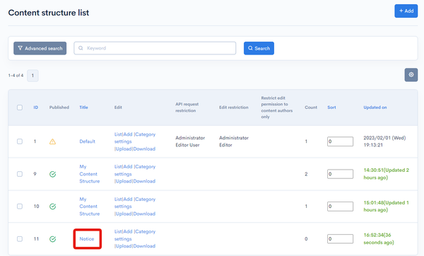Open My Content Structure with ID 9
The width and height of the screenshot is (424, 256).
(90, 174)
